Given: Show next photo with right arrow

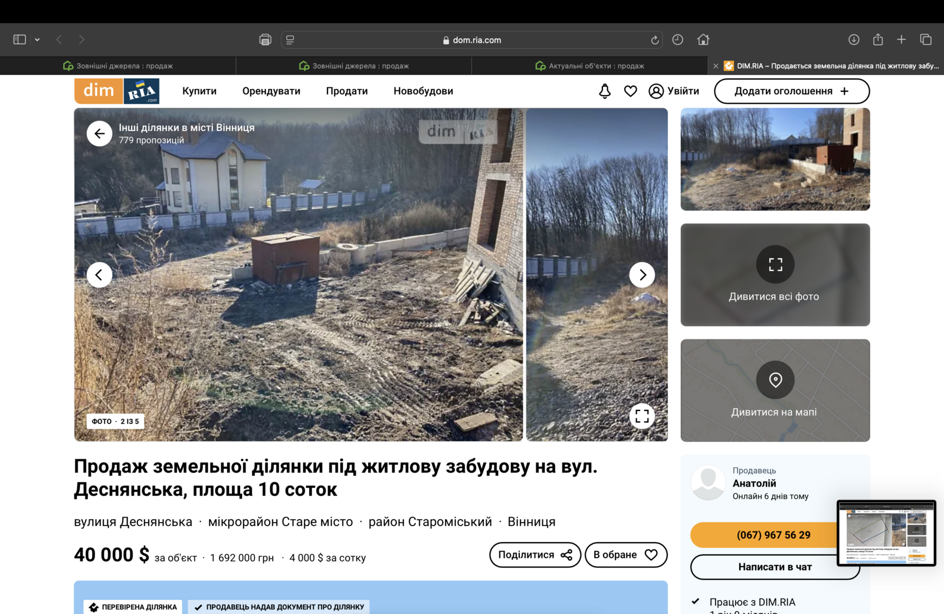Looking at the screenshot, I should click(x=642, y=275).
